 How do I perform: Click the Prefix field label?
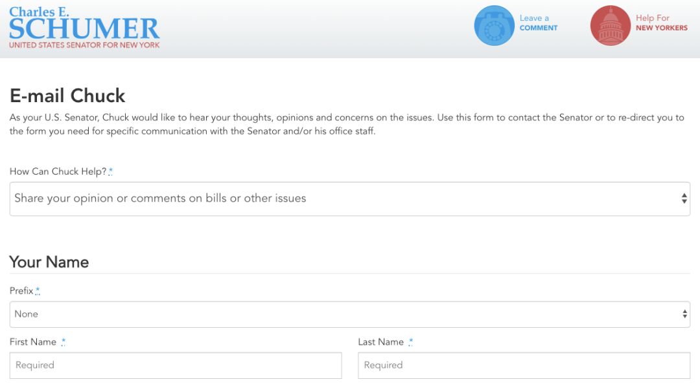[21, 291]
